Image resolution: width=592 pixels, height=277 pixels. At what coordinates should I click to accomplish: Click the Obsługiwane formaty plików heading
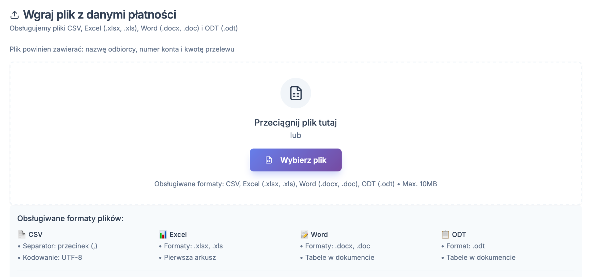[x=70, y=218]
